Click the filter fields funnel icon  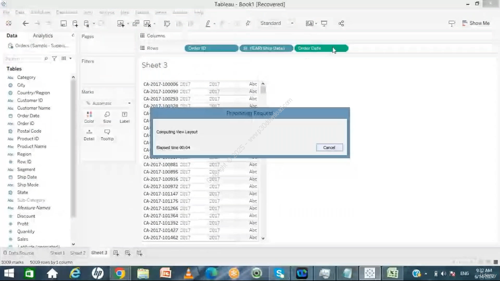(54, 59)
